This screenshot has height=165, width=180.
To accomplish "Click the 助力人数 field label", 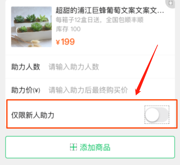I will click(x=26, y=67).
